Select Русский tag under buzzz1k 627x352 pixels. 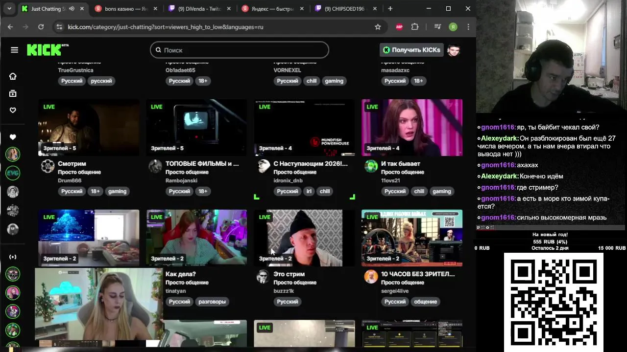coord(288,302)
